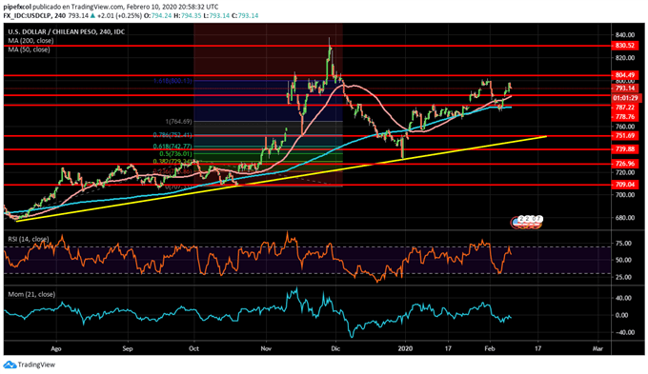Click the 680.00 price axis tick
The height and width of the screenshot is (374, 648).
pyautogui.click(x=624, y=218)
